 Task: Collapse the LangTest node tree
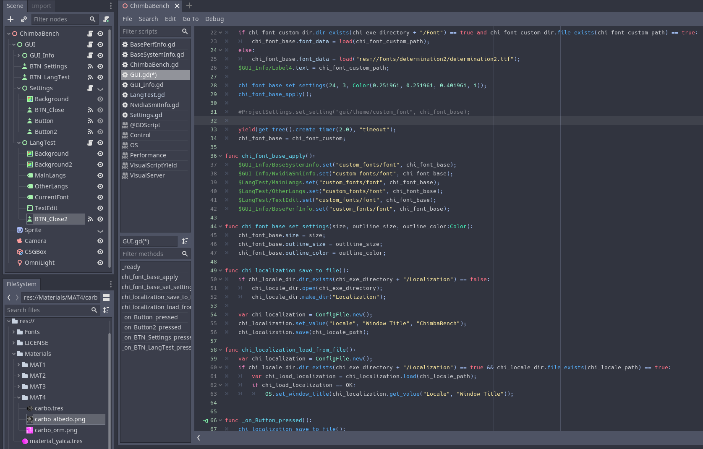pyautogui.click(x=19, y=143)
